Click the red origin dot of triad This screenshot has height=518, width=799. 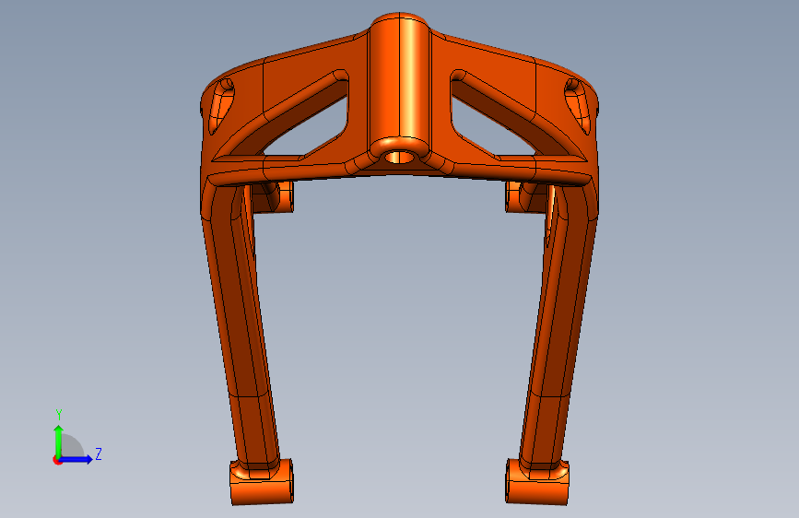[x=57, y=460]
